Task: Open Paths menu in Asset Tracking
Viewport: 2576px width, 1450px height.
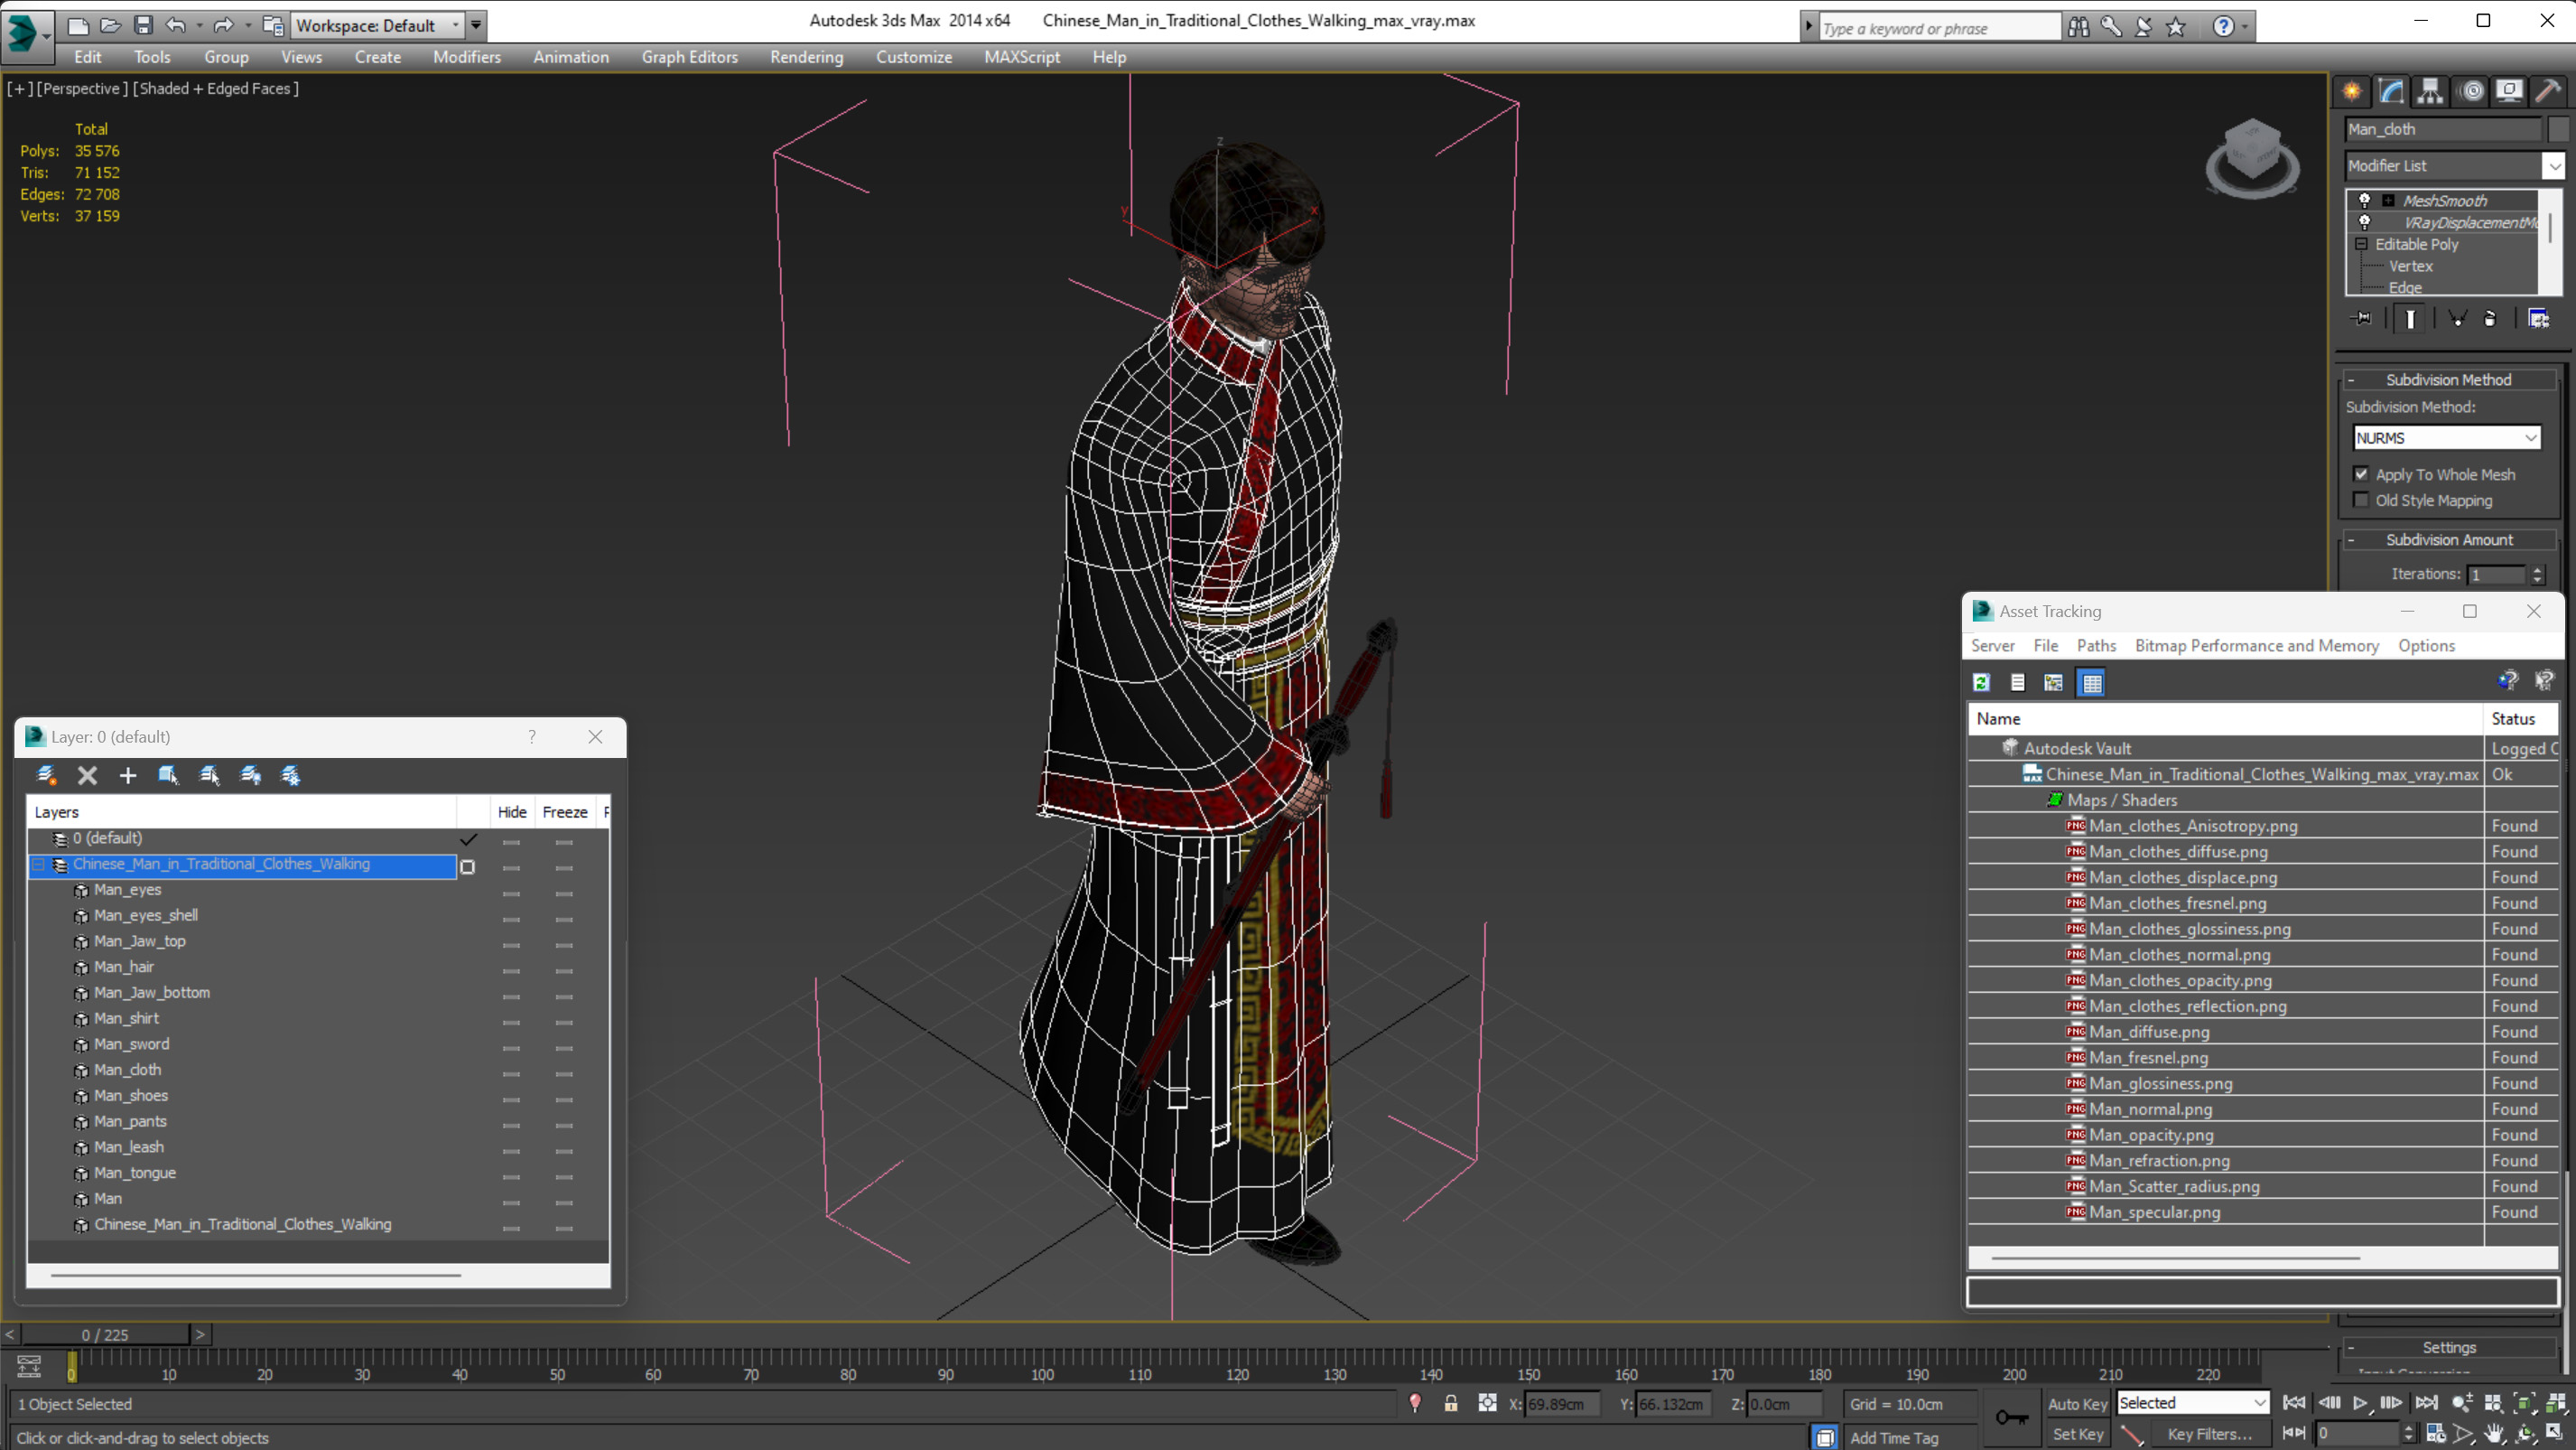Action: click(x=2096, y=645)
